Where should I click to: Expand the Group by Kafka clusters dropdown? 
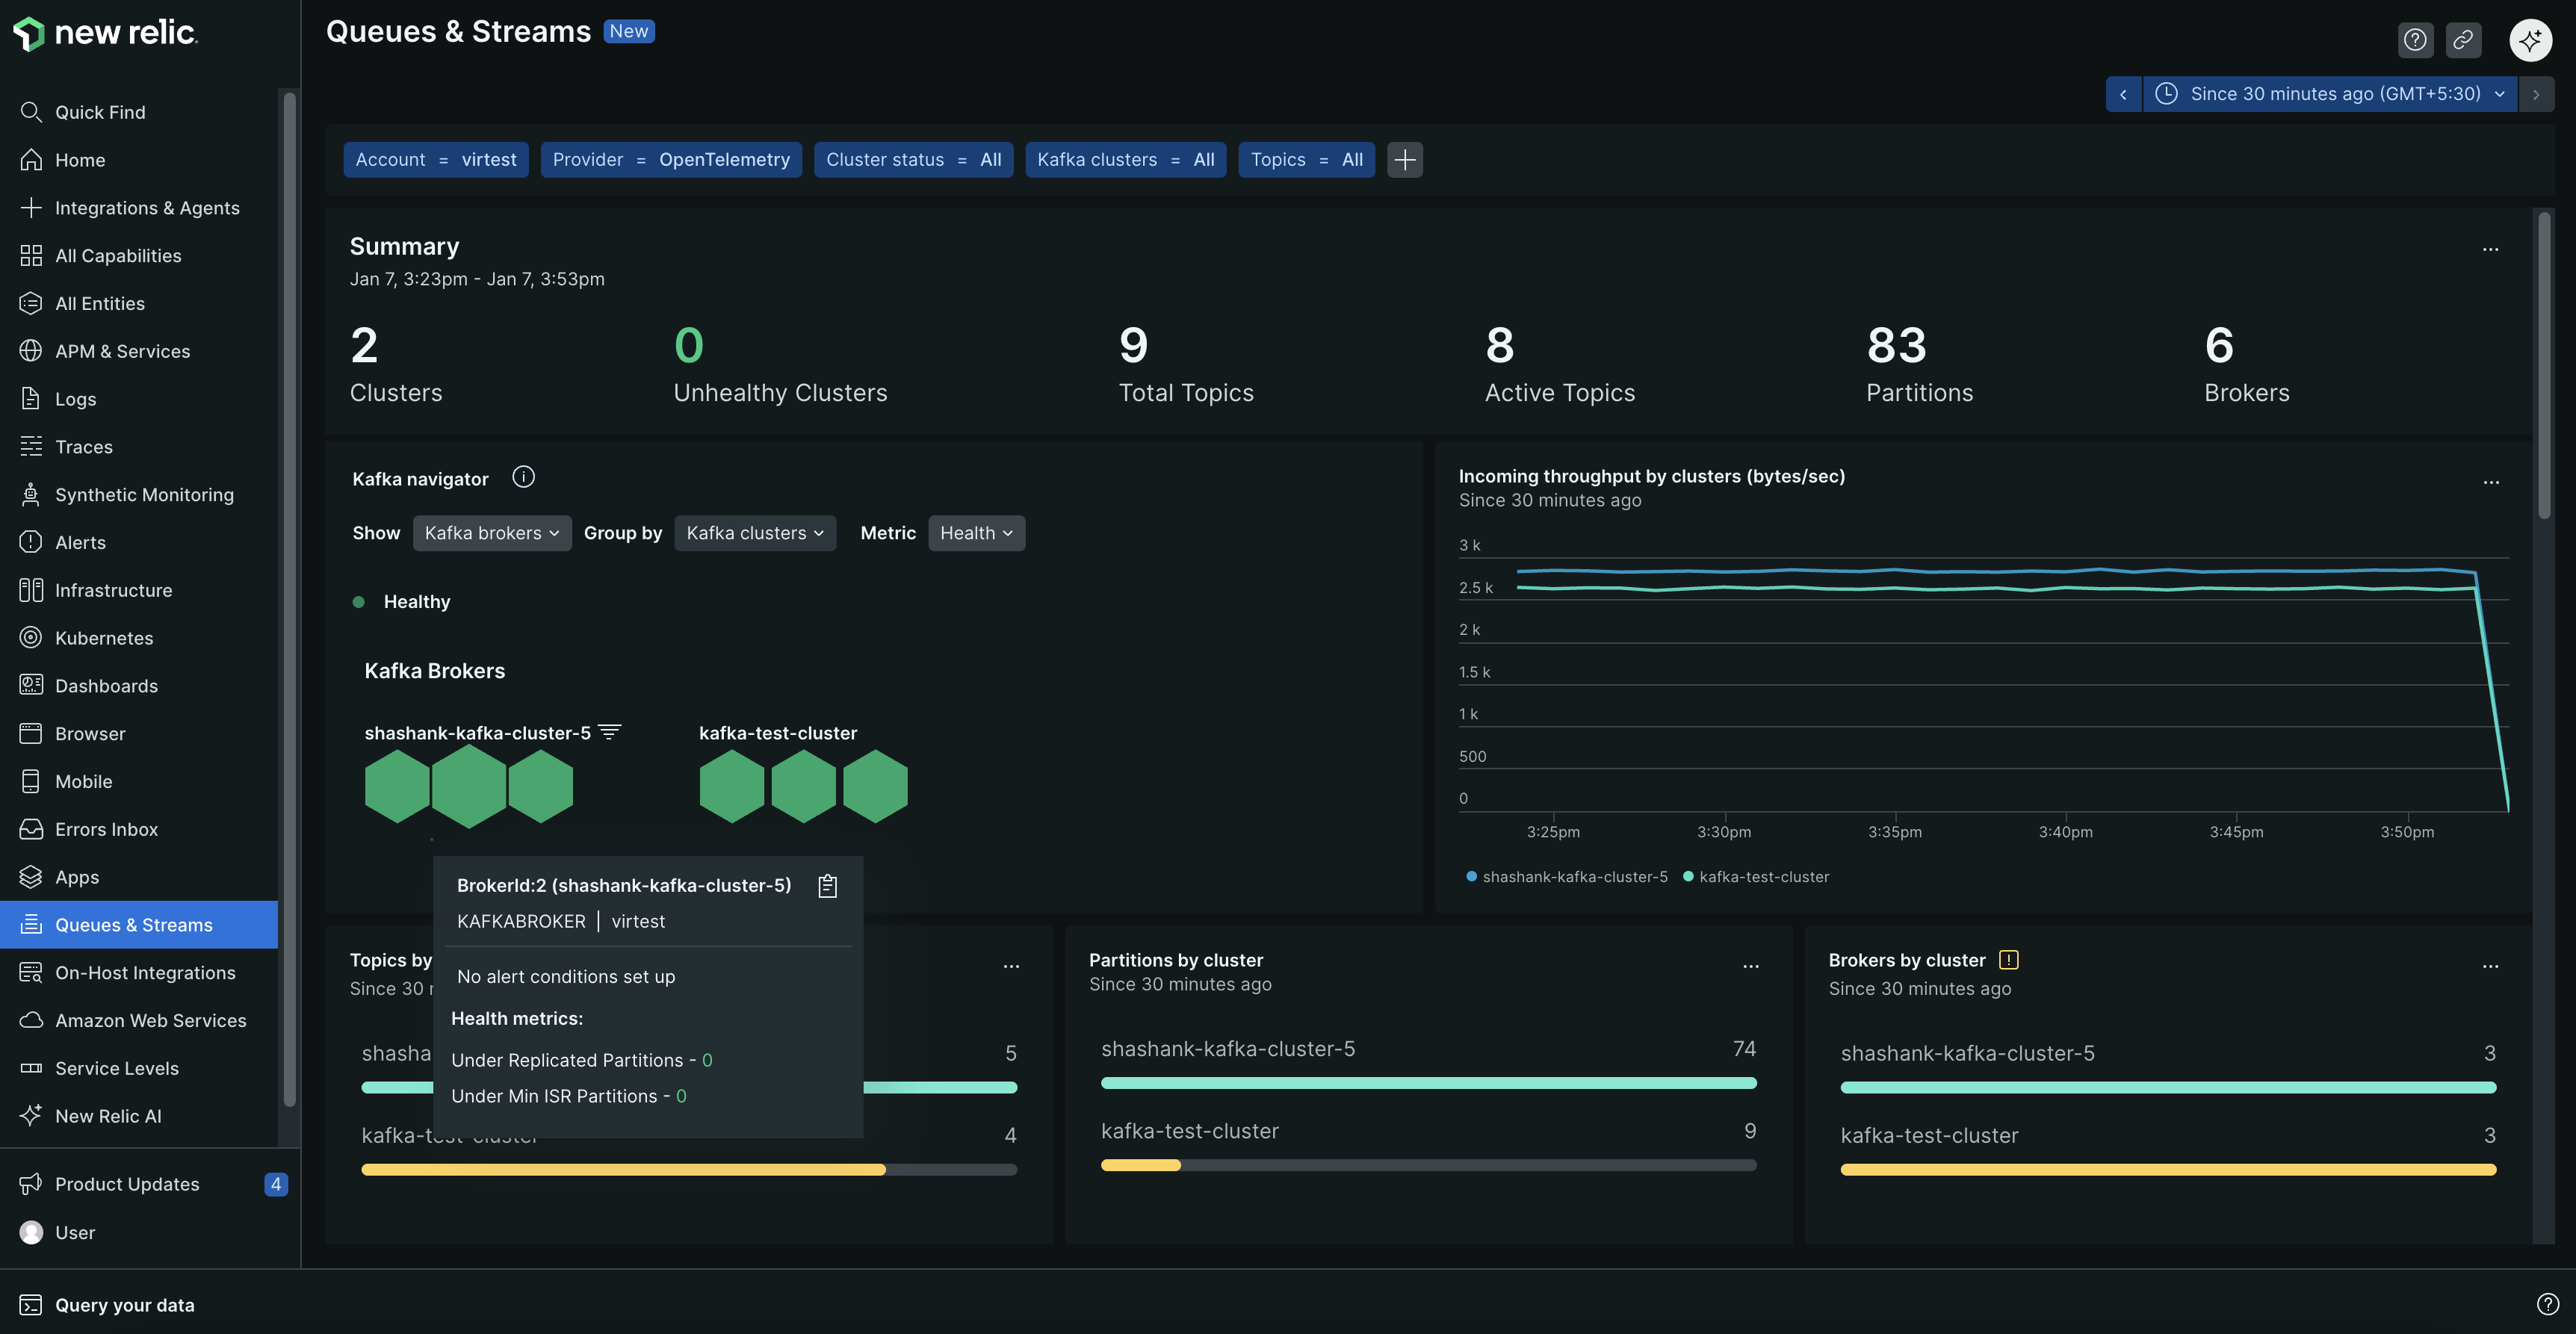pos(755,533)
